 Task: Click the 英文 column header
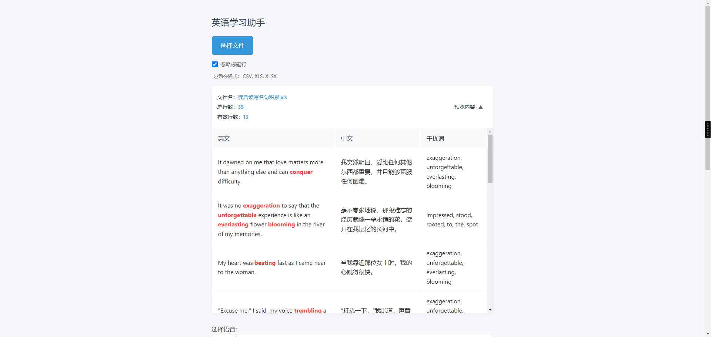click(x=224, y=138)
